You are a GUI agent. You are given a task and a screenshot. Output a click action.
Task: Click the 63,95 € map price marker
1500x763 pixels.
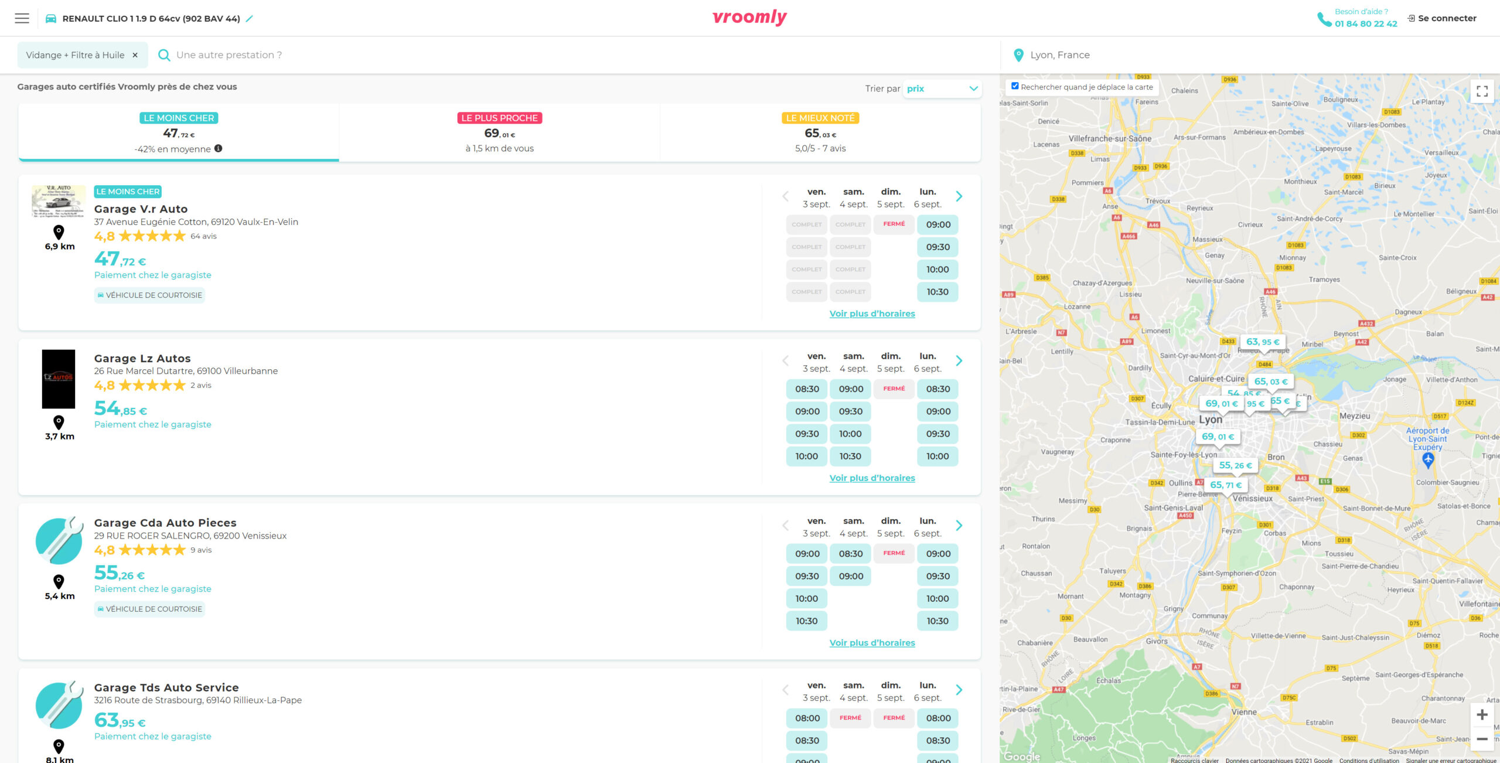[1263, 342]
